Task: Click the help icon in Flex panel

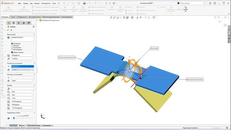Action: tap(34, 27)
